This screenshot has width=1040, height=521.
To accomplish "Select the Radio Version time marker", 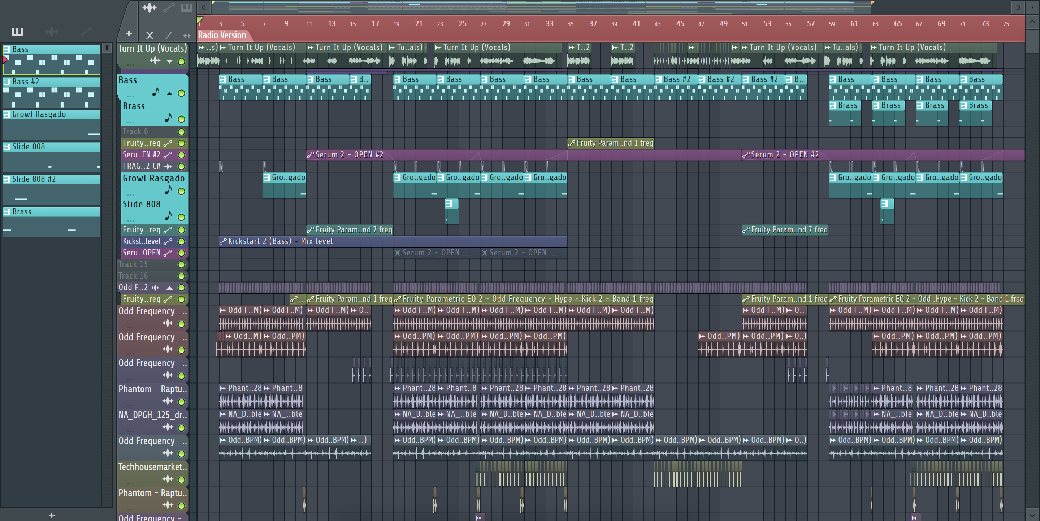I will pyautogui.click(x=222, y=35).
